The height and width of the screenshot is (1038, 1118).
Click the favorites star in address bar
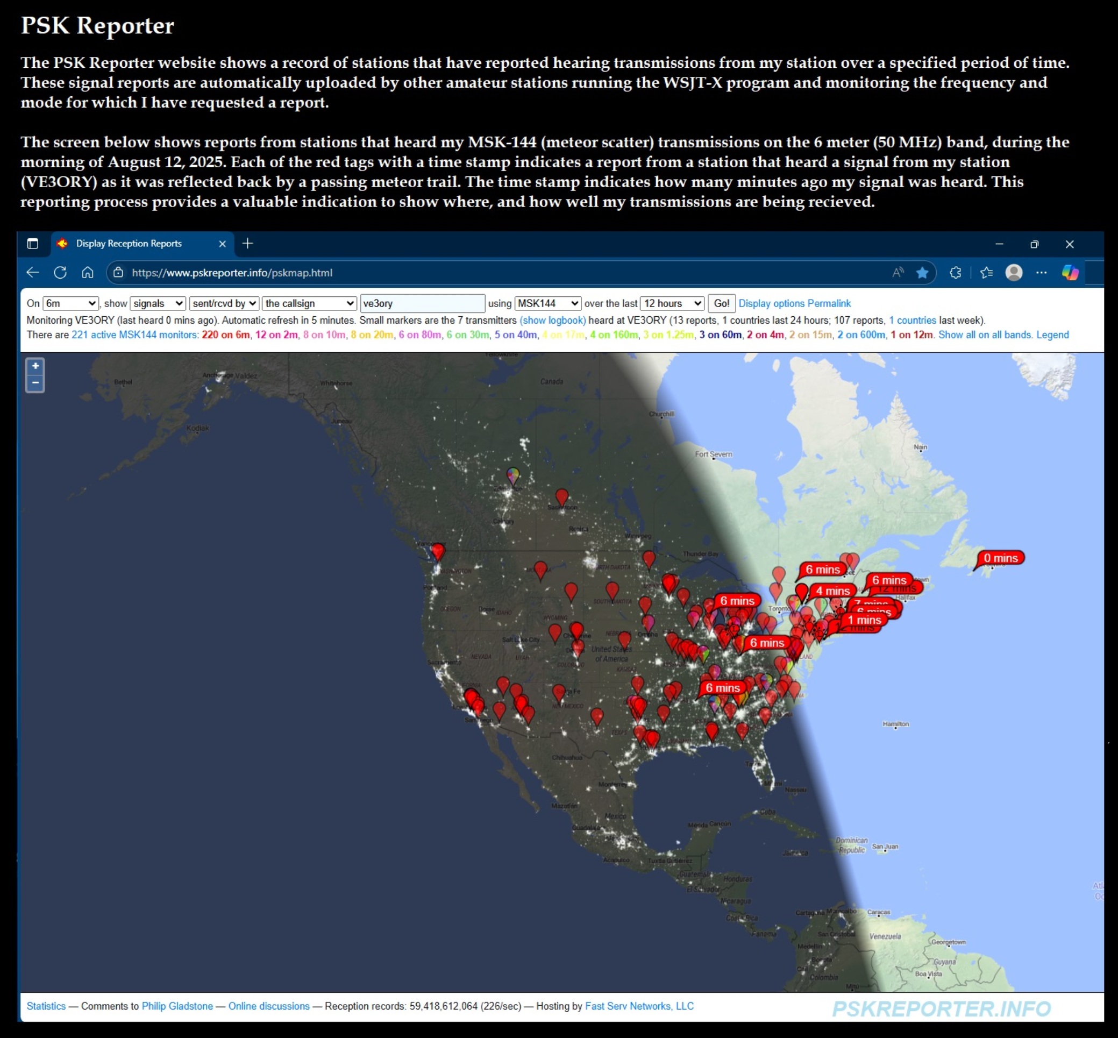click(x=922, y=273)
